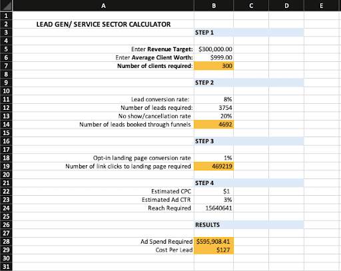Screen dimensions: 341x271
Task: Click the Estimated CPC $1 cell
Action: (214, 191)
